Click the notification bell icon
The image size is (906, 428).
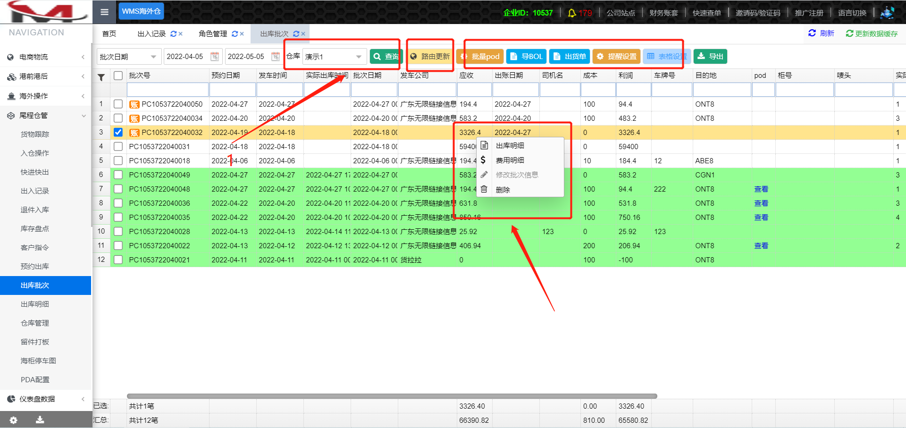tap(571, 13)
